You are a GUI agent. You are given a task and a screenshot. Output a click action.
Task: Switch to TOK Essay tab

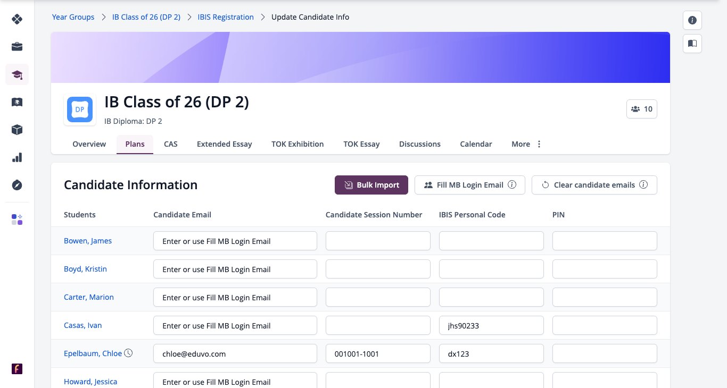362,144
